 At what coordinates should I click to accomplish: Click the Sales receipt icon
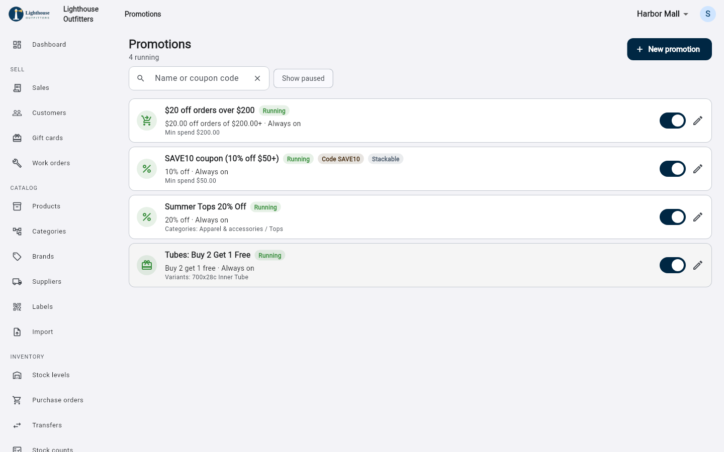(17, 88)
